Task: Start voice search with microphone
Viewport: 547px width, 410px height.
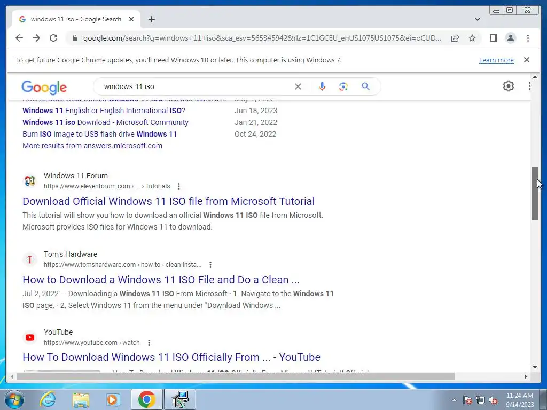Action: click(322, 86)
